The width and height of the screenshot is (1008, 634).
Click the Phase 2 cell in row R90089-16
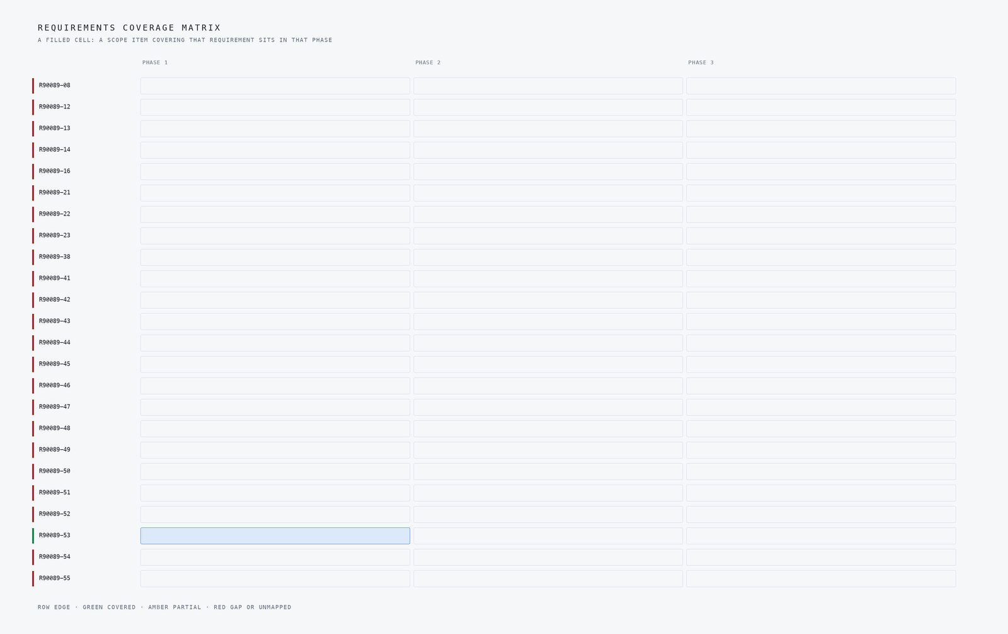point(548,171)
